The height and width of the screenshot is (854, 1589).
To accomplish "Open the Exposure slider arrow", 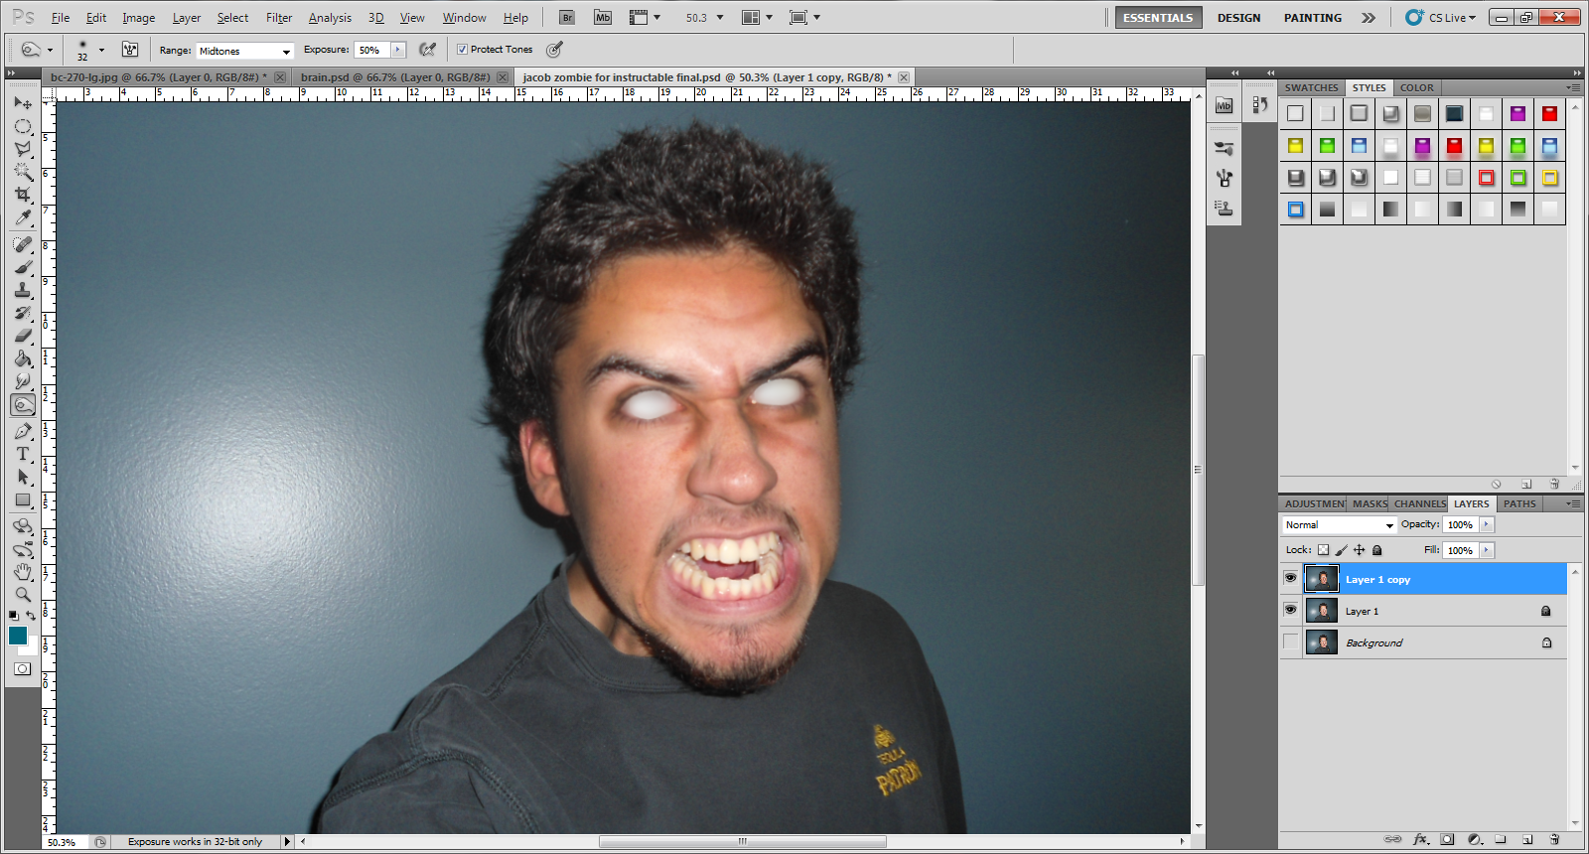I will coord(398,50).
